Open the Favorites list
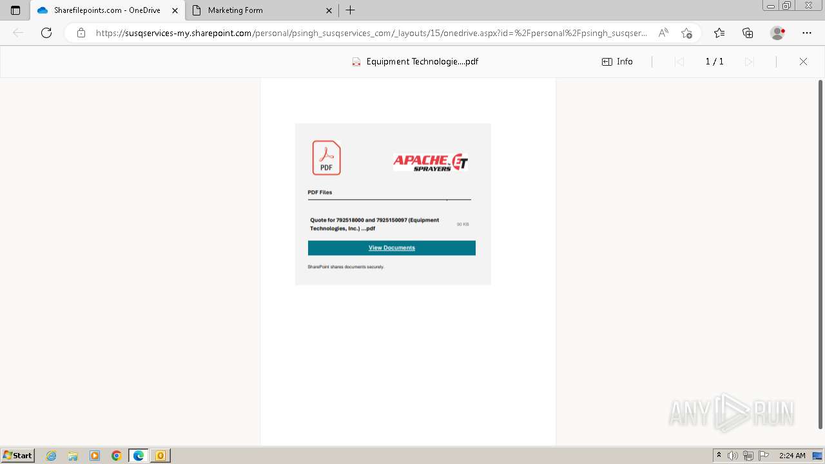The height and width of the screenshot is (464, 825). pos(719,33)
